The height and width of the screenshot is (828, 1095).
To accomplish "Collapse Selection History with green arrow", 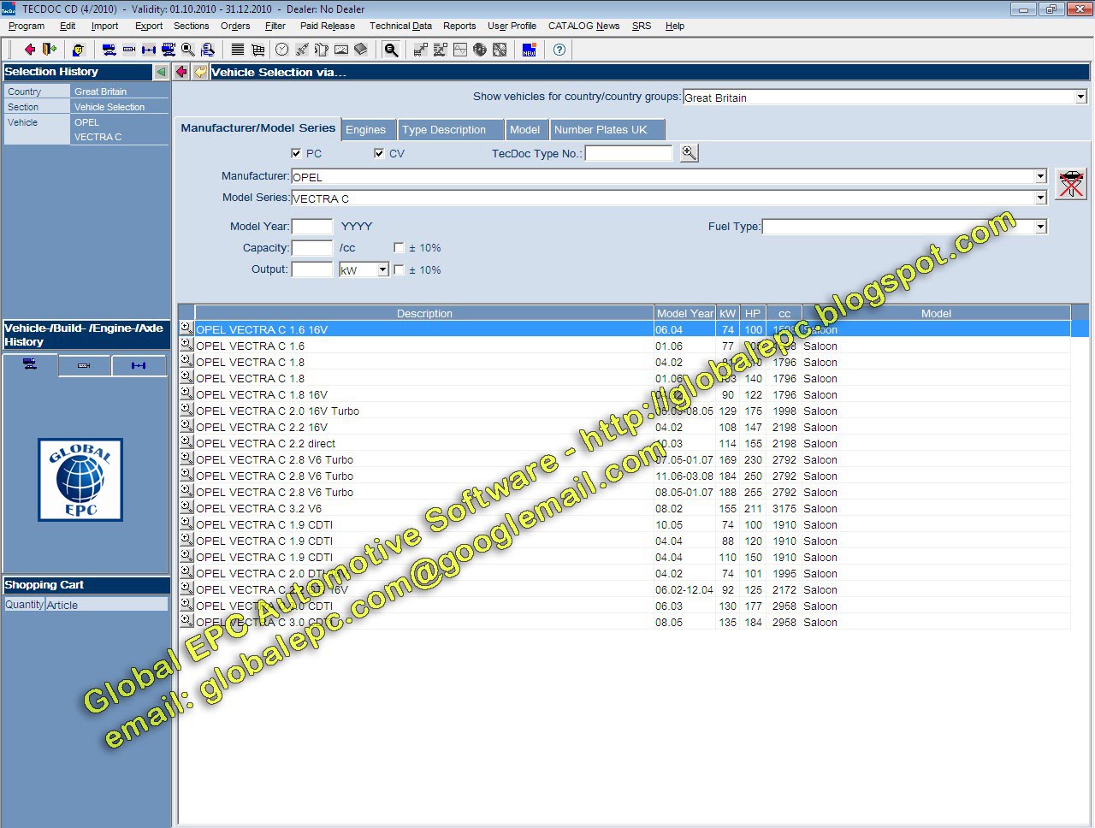I will coord(161,72).
